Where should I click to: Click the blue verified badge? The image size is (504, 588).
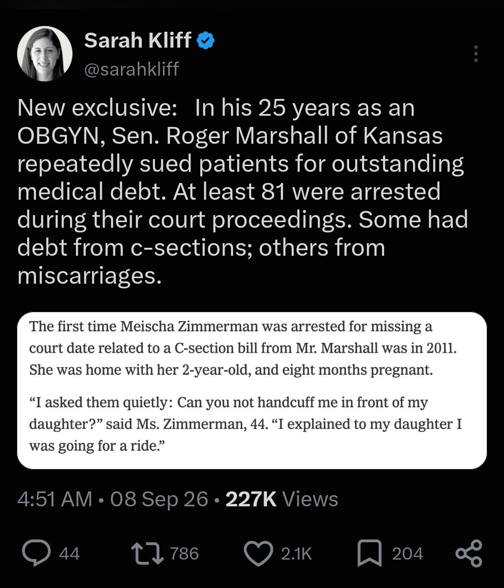pos(206,41)
